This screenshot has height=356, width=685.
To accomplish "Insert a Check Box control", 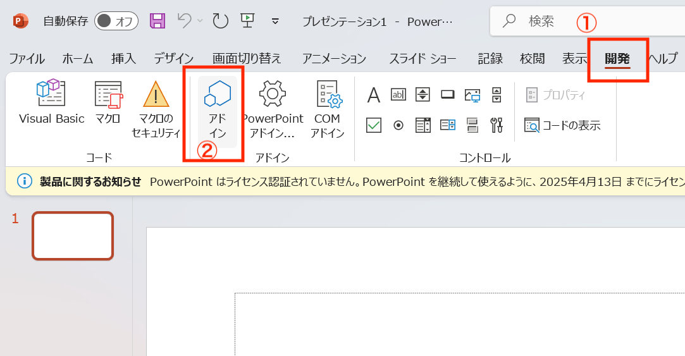I will [x=374, y=125].
